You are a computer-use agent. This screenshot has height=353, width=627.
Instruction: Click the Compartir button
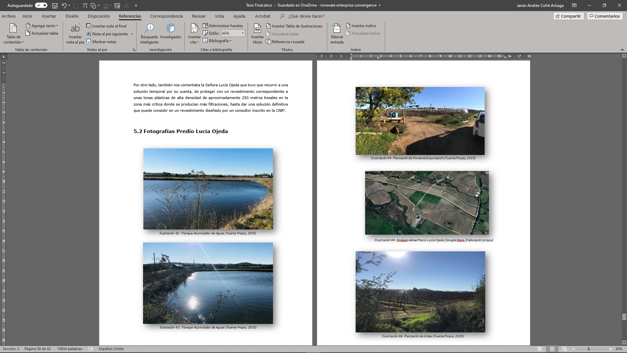568,16
